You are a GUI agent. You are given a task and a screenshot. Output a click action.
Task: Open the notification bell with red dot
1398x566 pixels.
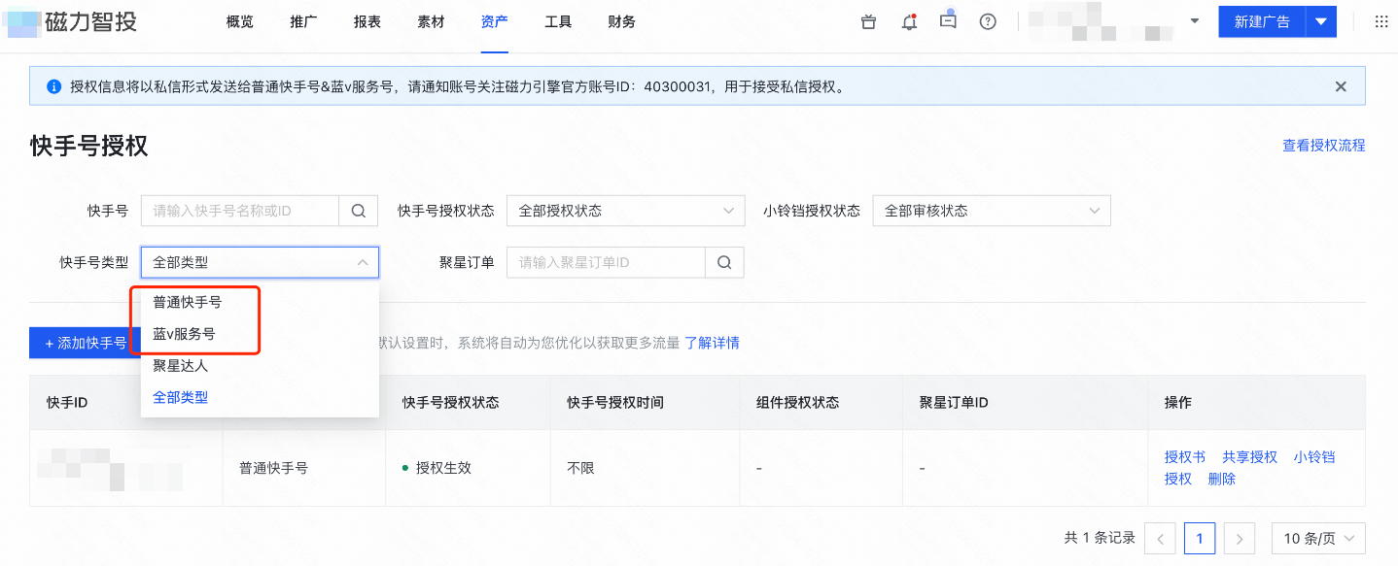(909, 21)
